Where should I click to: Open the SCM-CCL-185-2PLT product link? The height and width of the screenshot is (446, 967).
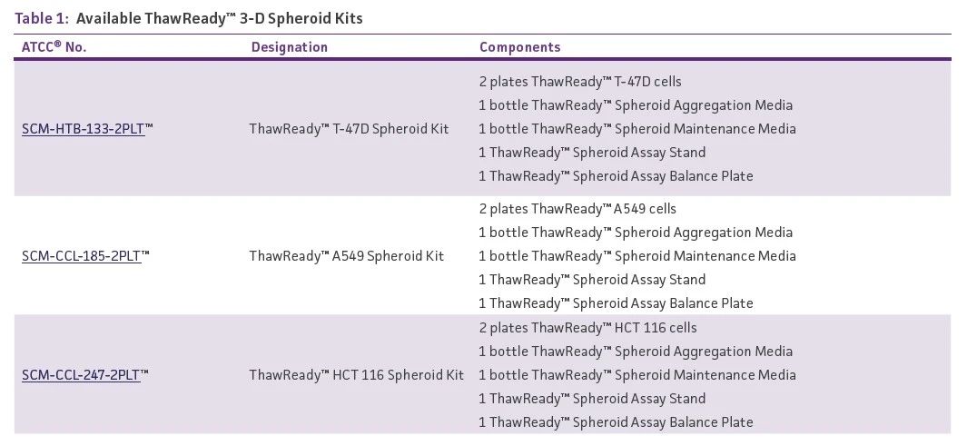coord(81,256)
